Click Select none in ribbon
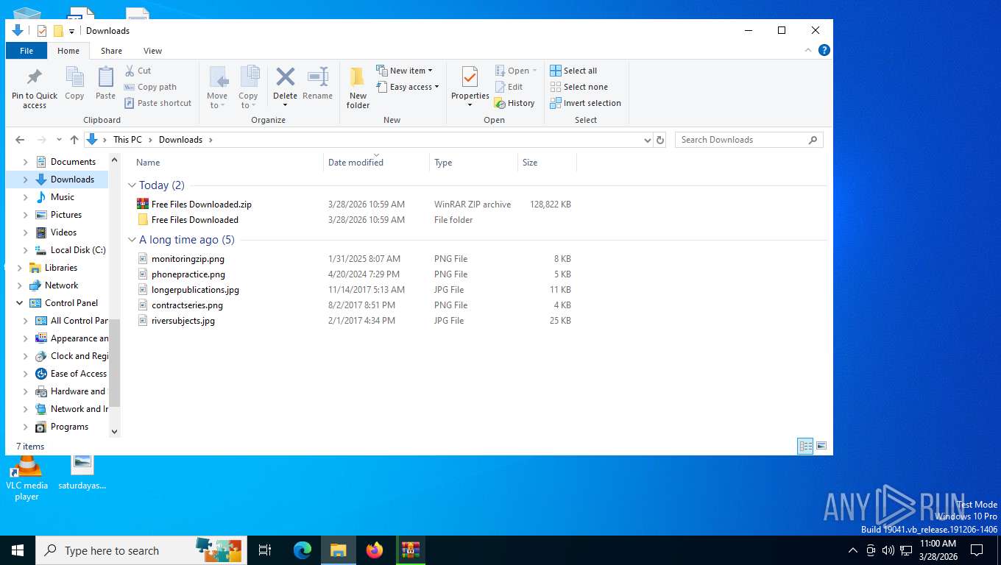The image size is (1001, 565). (x=579, y=87)
